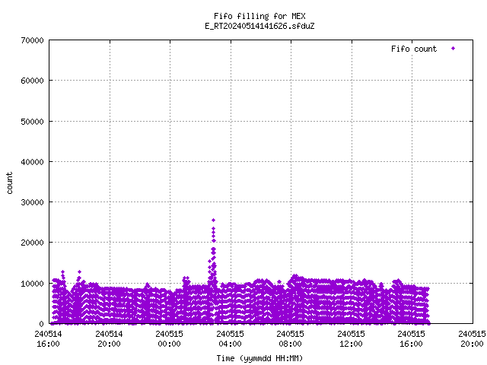The height and width of the screenshot is (365, 487).
Task: Click the 70000 y-axis tick label
Action: [32, 40]
